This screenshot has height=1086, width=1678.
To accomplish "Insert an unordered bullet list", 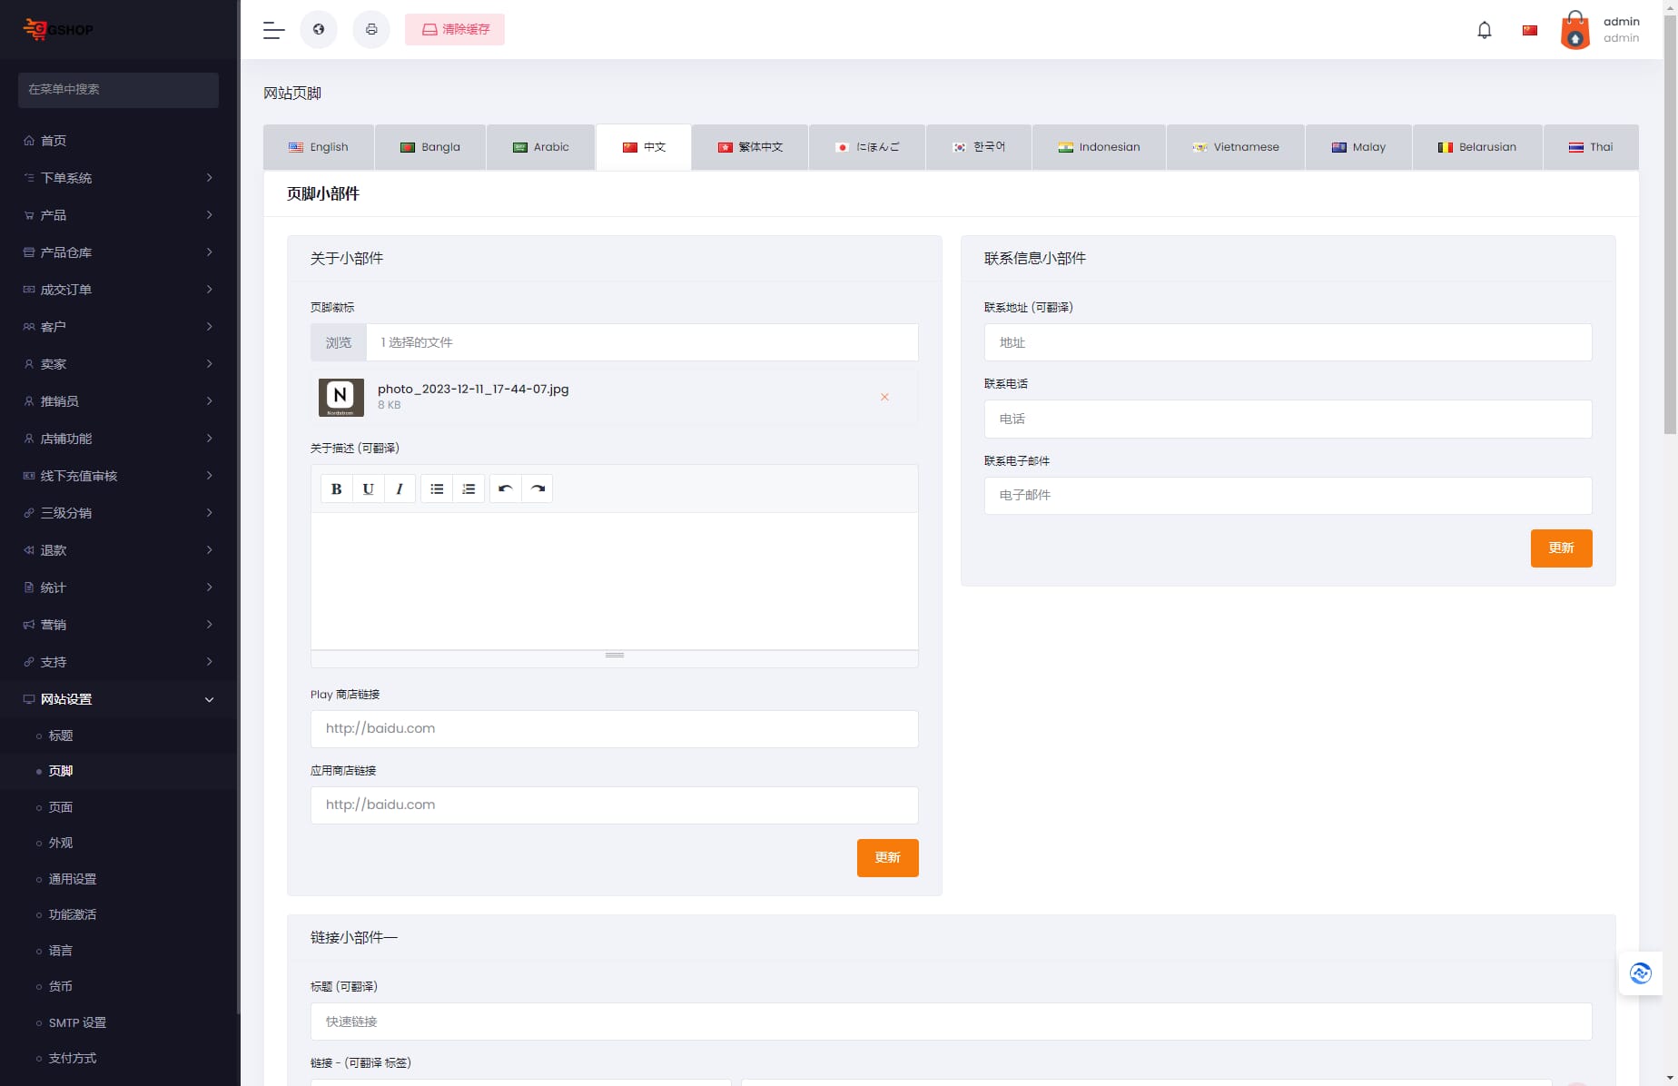I will [x=437, y=489].
